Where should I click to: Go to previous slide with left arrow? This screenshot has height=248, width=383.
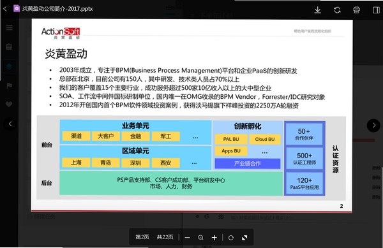[x=10, y=124]
